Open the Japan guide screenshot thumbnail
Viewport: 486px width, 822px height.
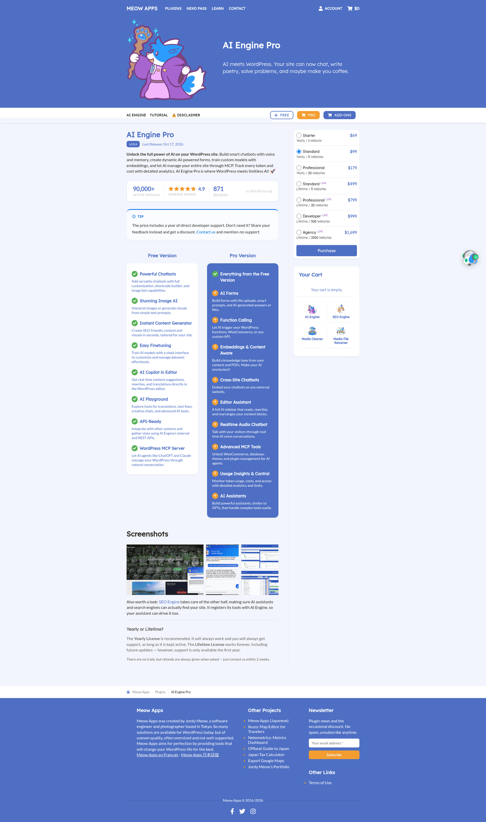click(165, 570)
